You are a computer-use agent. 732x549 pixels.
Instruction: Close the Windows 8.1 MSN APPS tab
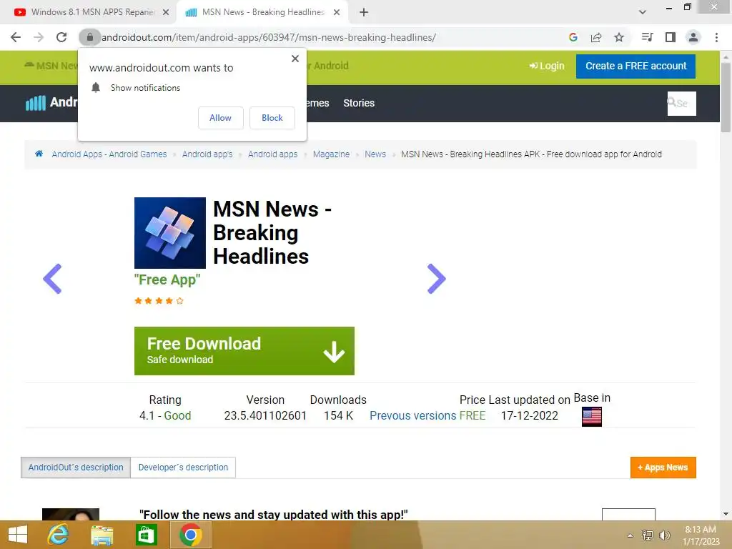(166, 13)
